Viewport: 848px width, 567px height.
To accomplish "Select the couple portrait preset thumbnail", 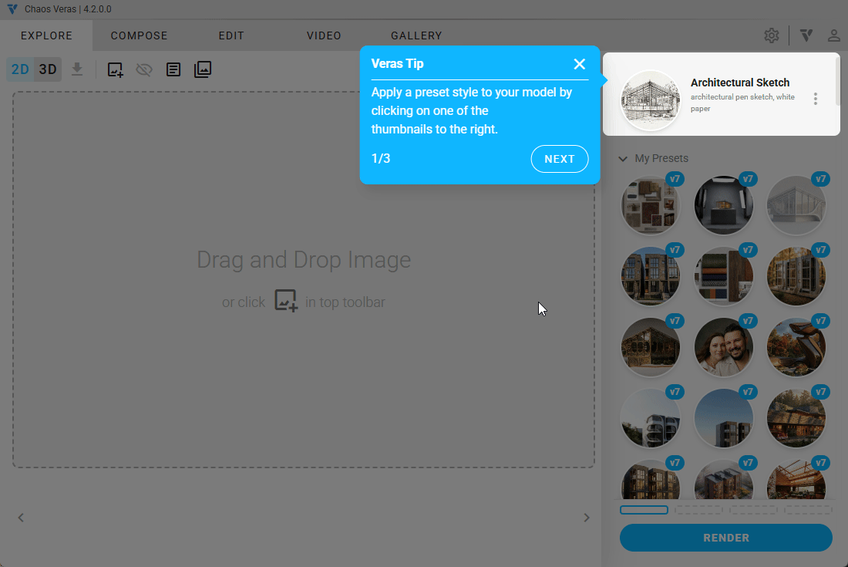I will coord(723,348).
